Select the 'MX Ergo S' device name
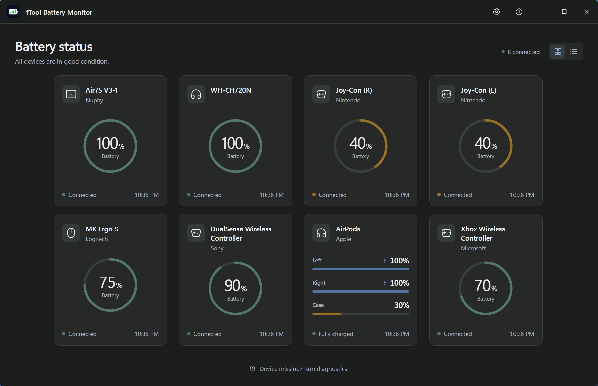The width and height of the screenshot is (598, 386). 102,229
